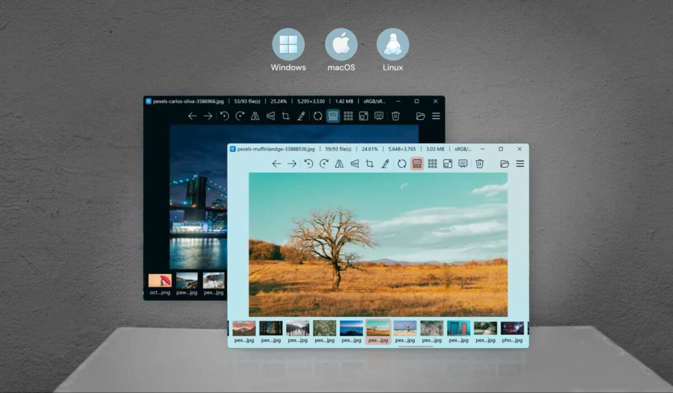Go to next image in dark window
Viewport: 673px width, 393px height.
point(208,116)
